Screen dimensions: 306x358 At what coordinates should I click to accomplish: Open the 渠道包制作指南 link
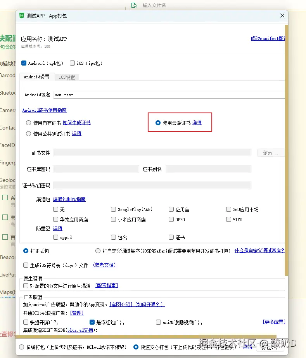tap(69, 199)
